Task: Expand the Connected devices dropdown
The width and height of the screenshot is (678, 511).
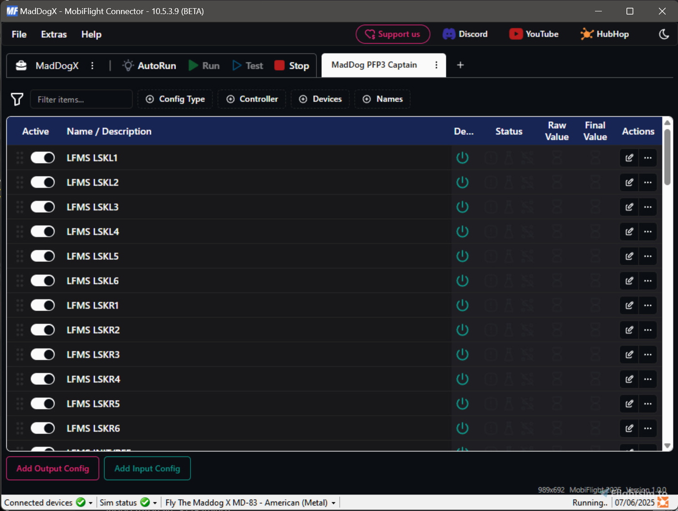Action: [x=91, y=503]
